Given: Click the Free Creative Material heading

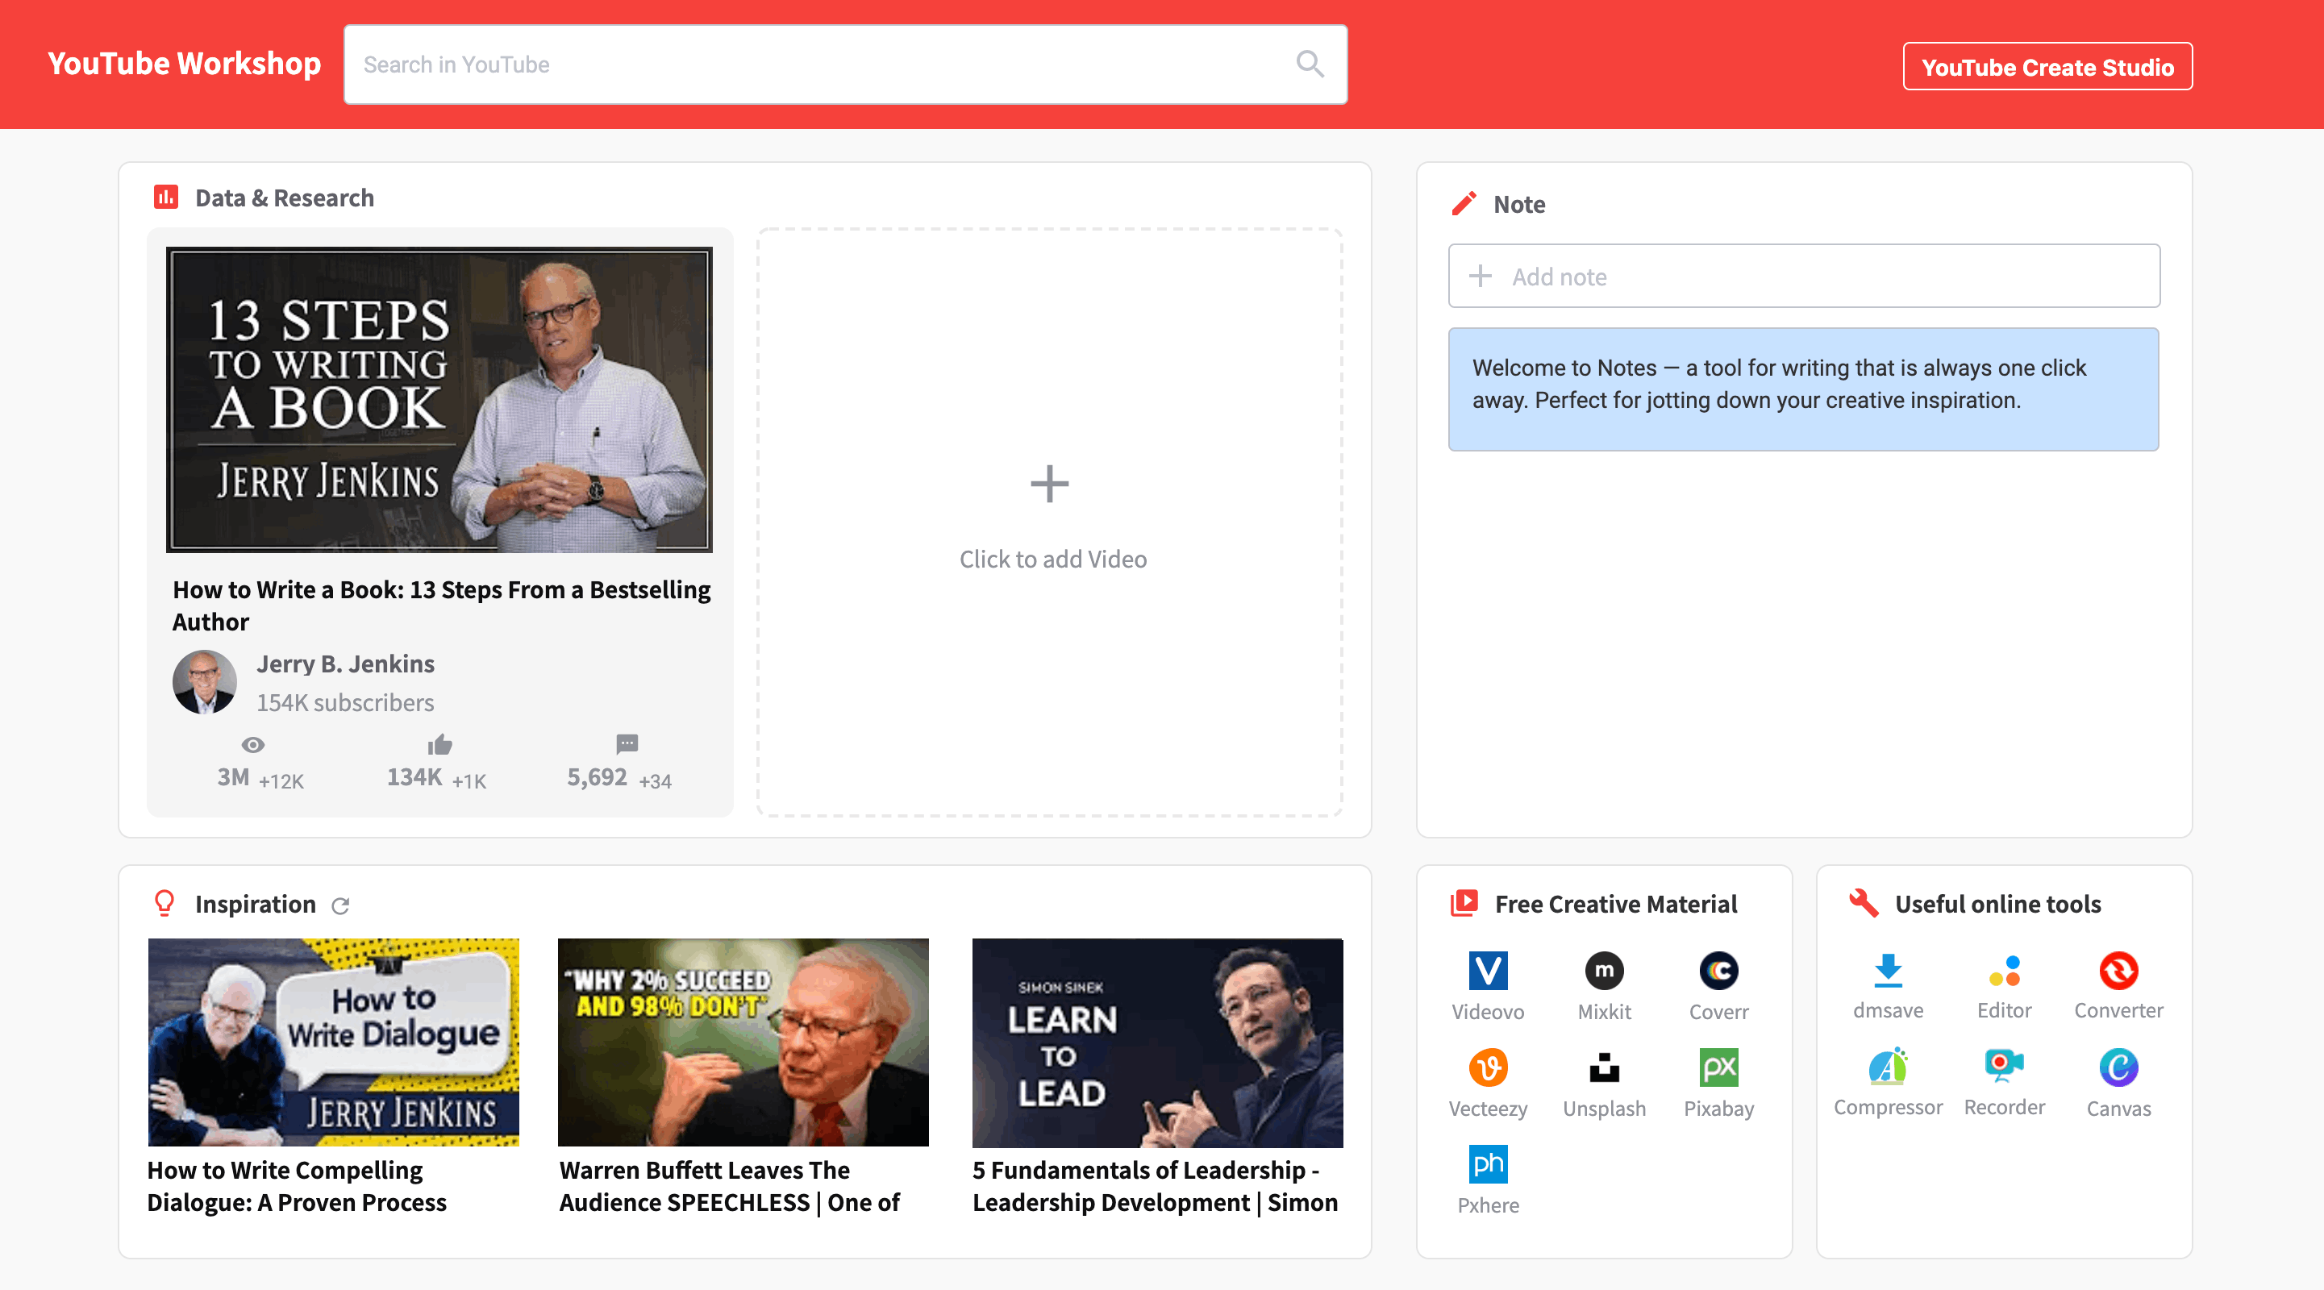Looking at the screenshot, I should click(1616, 904).
